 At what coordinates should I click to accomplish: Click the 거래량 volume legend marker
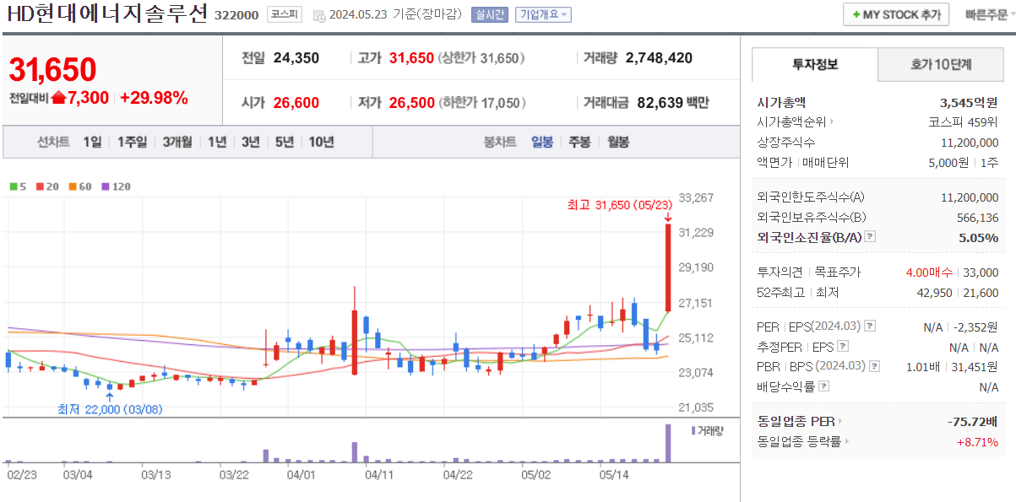click(x=693, y=430)
